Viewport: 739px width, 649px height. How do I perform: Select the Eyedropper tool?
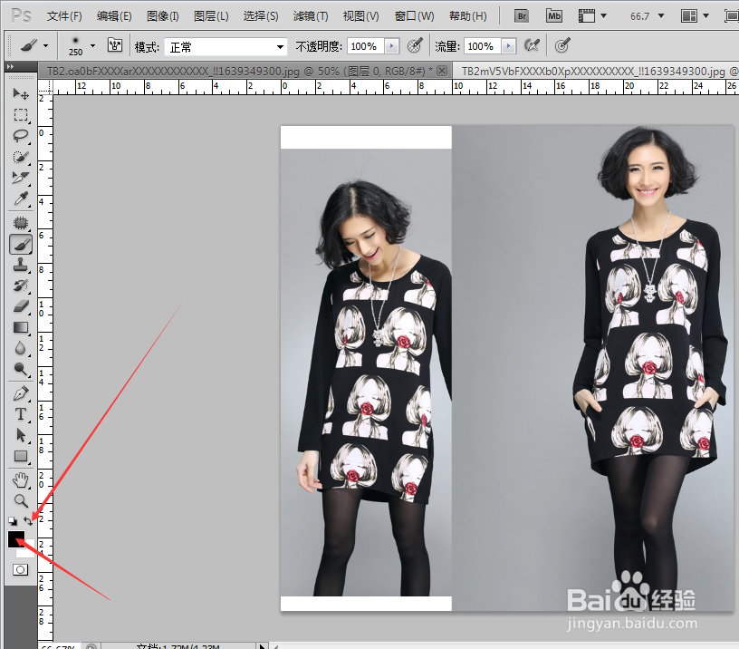(20, 199)
